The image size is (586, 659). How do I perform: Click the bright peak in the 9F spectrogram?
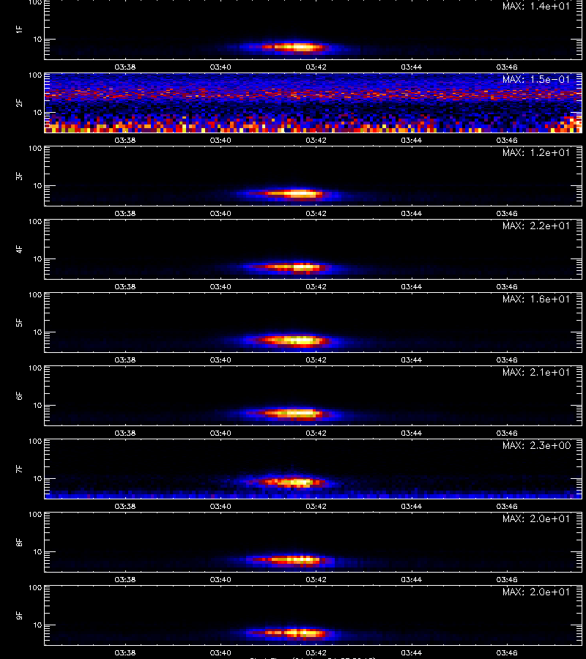[303, 633]
